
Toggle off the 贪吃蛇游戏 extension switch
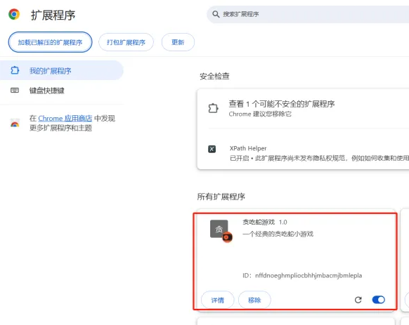(x=379, y=300)
